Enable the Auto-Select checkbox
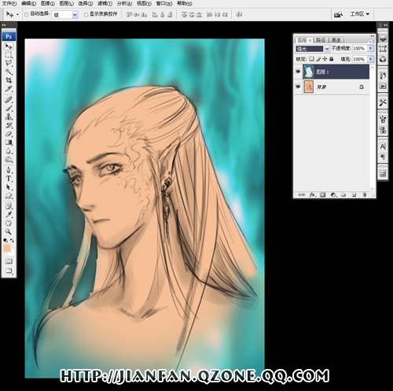 click(x=26, y=14)
